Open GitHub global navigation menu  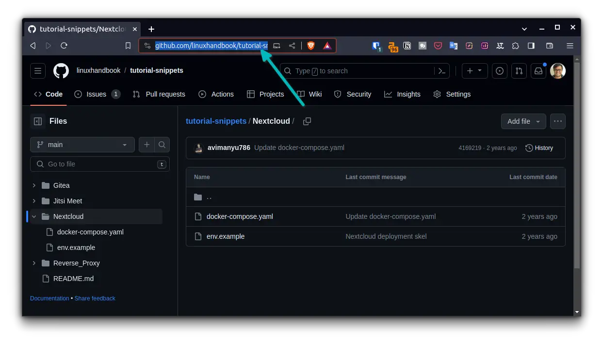[38, 71]
